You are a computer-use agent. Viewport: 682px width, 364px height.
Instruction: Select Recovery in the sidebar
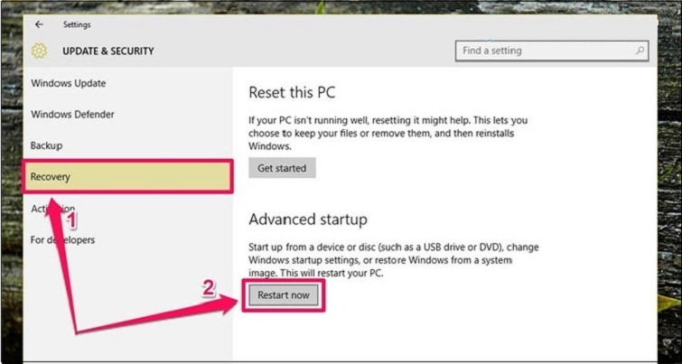[51, 177]
